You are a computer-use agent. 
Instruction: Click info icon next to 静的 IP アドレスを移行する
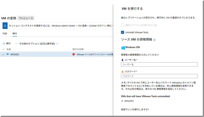tap(156, 25)
